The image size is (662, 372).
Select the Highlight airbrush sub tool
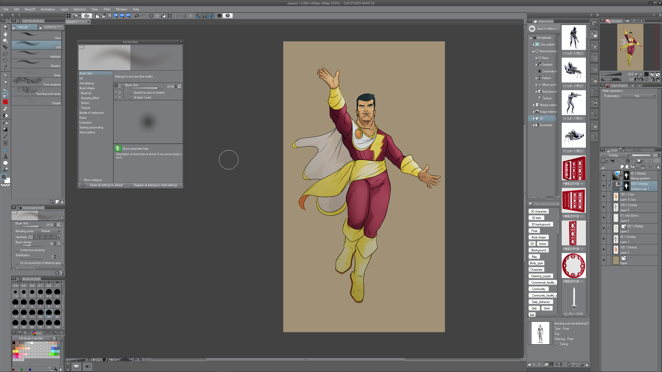[x=36, y=55]
